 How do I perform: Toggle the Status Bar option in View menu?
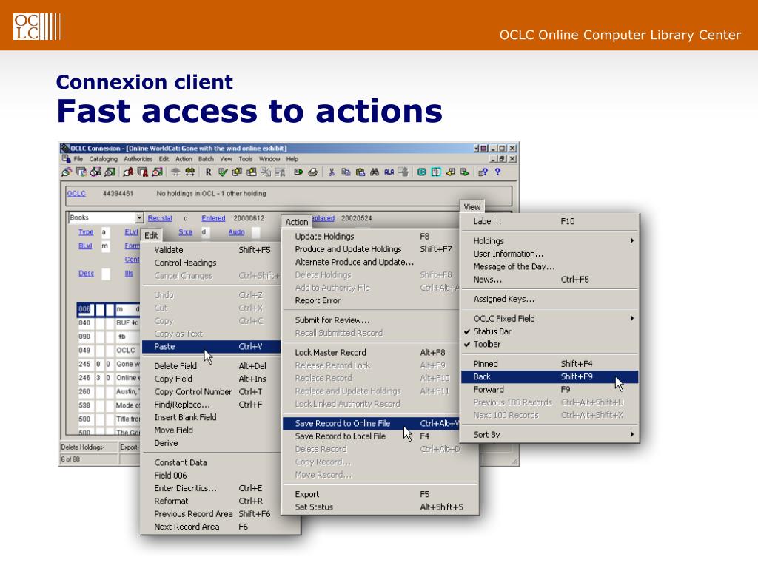(x=549, y=331)
